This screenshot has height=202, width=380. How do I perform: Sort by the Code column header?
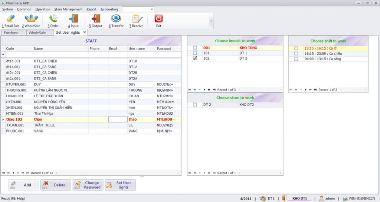point(19,48)
